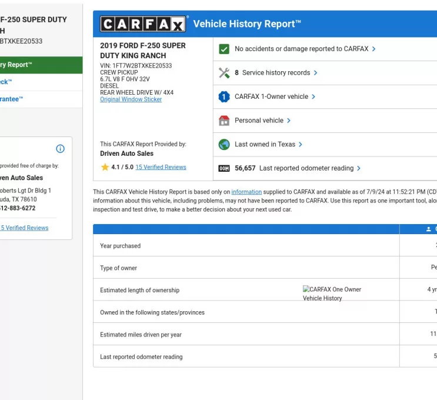The image size is (437, 400).
Task: Click the odometer reading icon
Action: [224, 168]
